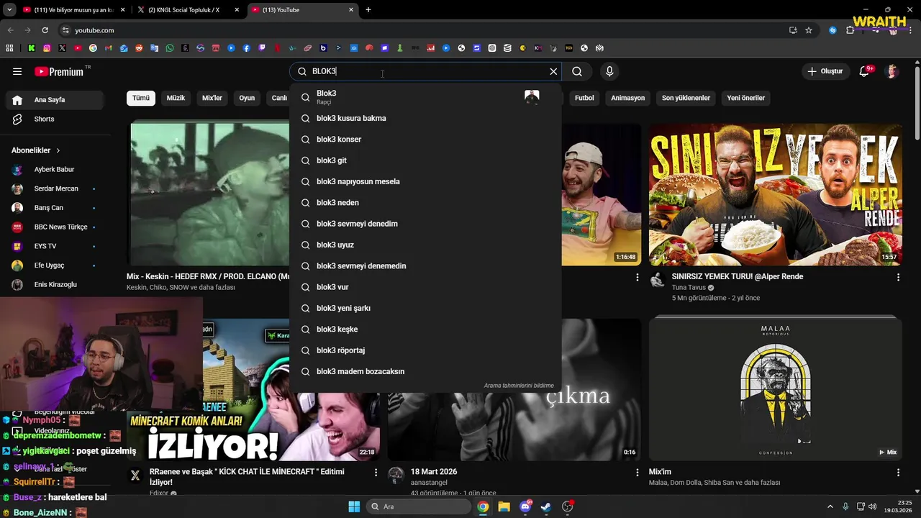The width and height of the screenshot is (921, 518).
Task: Select the Animasyon filter chip
Action: (x=628, y=98)
